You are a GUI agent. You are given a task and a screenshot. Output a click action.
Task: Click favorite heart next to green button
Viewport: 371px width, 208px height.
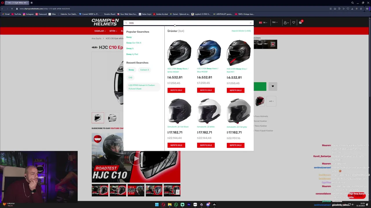pyautogui.click(x=273, y=86)
